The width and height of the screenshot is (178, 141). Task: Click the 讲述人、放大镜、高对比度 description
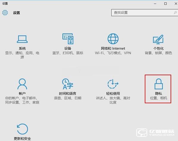(113, 100)
